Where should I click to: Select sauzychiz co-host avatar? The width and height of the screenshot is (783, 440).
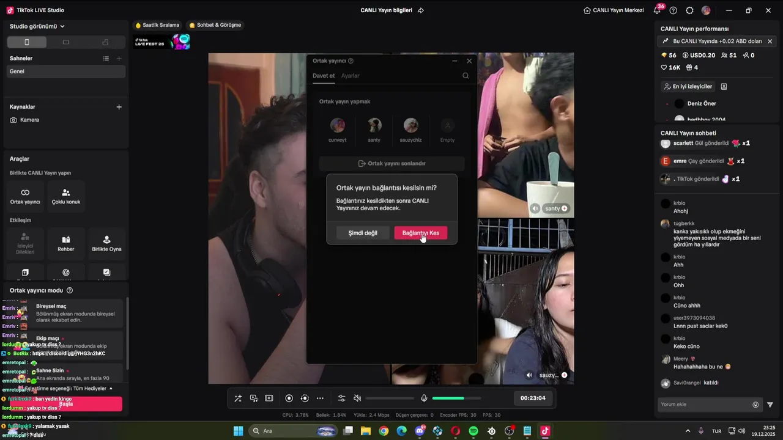point(411,126)
